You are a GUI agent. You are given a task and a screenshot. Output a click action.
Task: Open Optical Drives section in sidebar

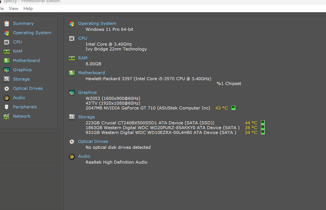click(x=28, y=88)
